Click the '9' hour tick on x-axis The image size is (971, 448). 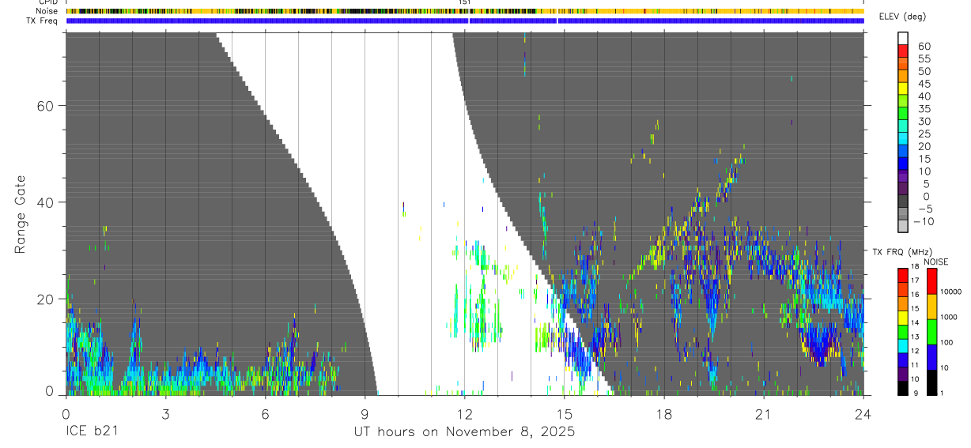tap(365, 415)
